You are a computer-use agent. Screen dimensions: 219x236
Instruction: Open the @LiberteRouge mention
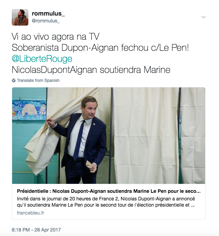pyautogui.click(x=42, y=59)
